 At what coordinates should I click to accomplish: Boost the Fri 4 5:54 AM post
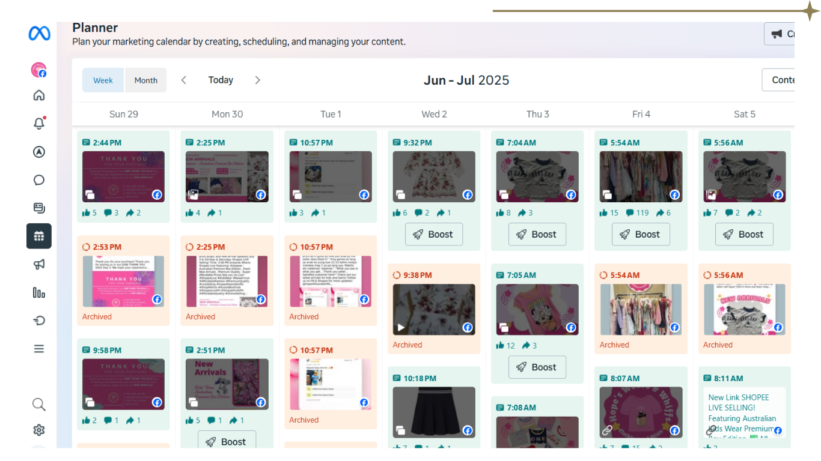tap(641, 235)
